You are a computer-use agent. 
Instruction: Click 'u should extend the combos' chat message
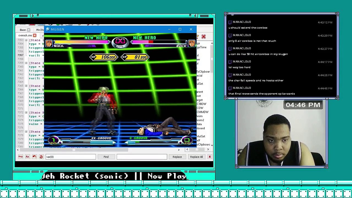pyautogui.click(x=248, y=28)
